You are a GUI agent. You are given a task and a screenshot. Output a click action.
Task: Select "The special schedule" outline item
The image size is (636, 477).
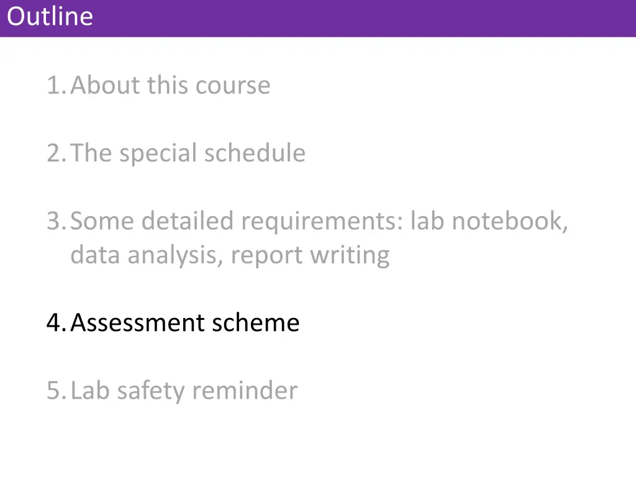coord(188,153)
